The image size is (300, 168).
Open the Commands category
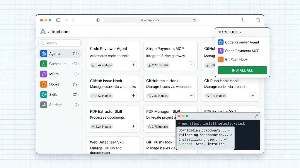(x=59, y=64)
